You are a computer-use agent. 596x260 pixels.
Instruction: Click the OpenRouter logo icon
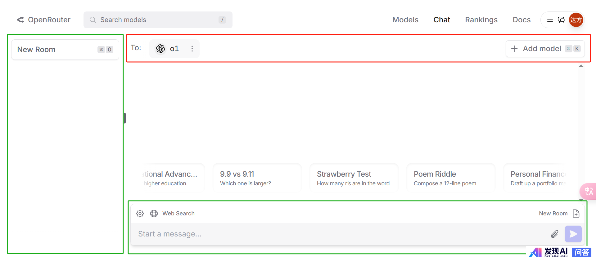pyautogui.click(x=20, y=20)
